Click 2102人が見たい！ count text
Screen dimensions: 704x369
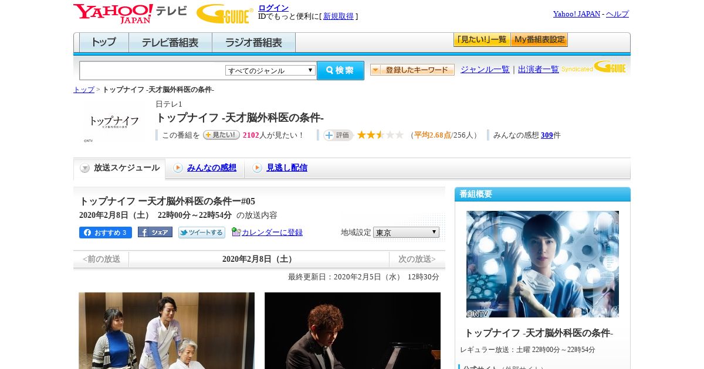pyautogui.click(x=273, y=135)
